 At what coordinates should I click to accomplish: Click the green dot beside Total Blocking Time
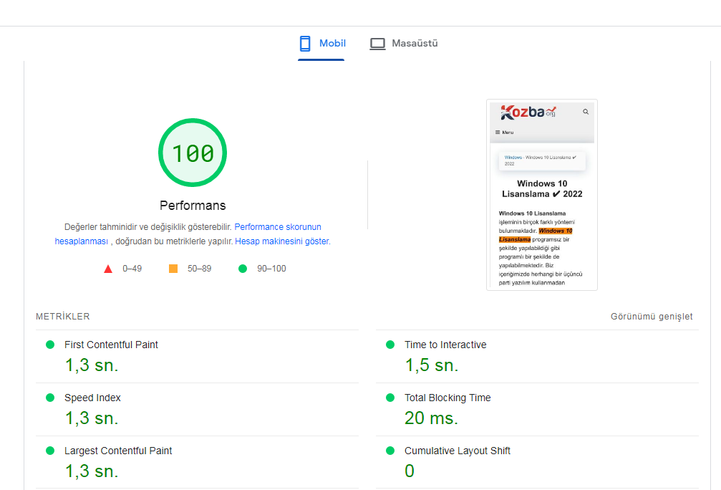tap(390, 398)
